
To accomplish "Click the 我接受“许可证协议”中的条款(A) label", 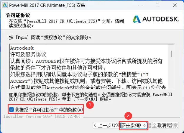I will tap(49, 110).
